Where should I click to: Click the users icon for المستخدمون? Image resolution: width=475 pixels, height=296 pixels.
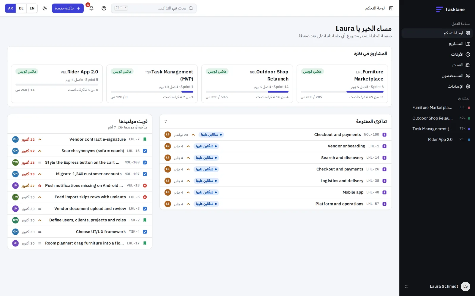pos(468,76)
